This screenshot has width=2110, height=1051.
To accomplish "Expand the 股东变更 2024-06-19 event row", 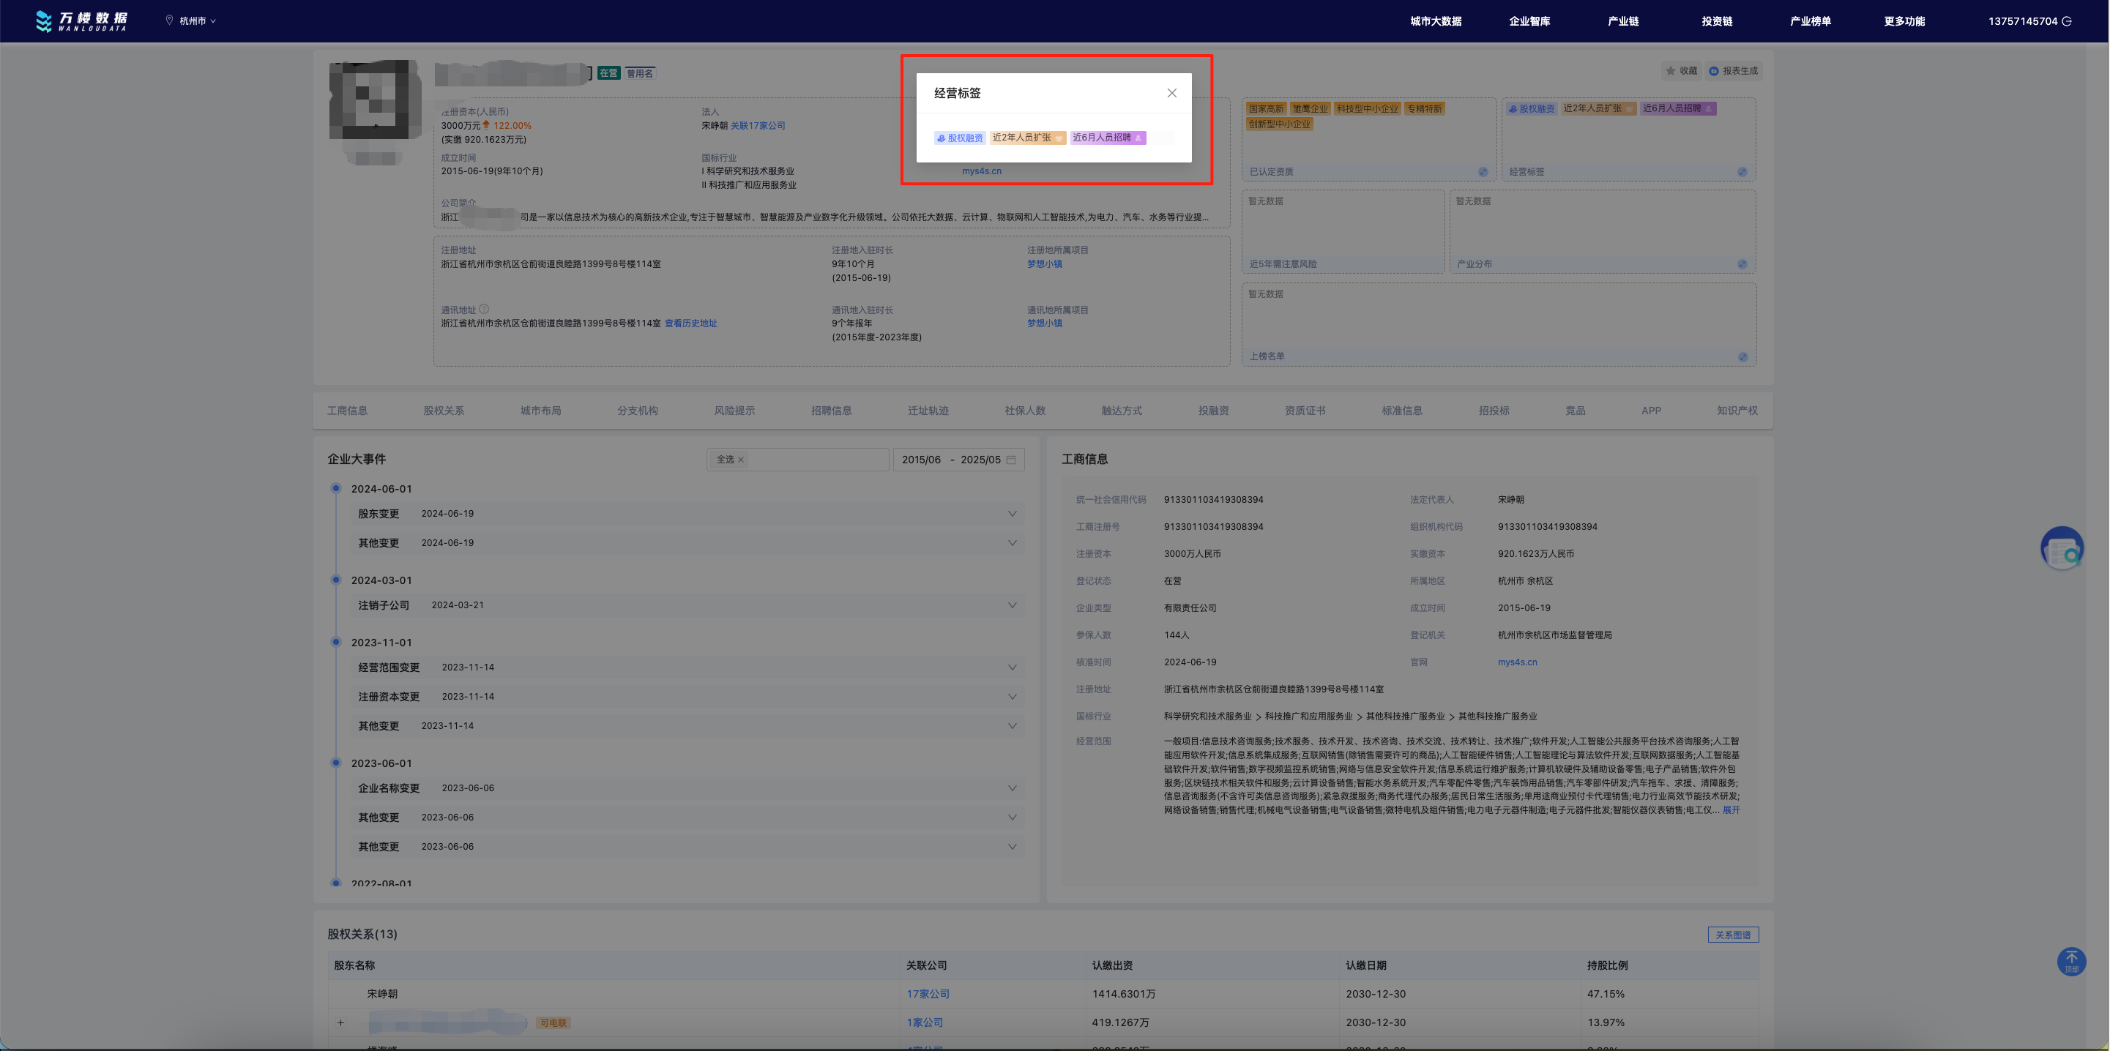I will (x=1012, y=514).
